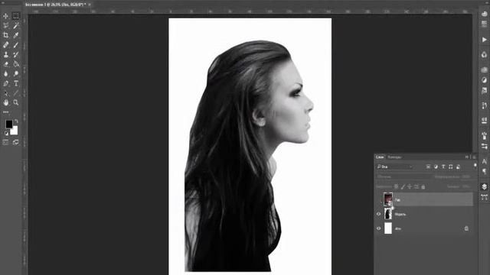Select the Magic Wand tool
Screen dimensions: 490x275
tap(15, 25)
